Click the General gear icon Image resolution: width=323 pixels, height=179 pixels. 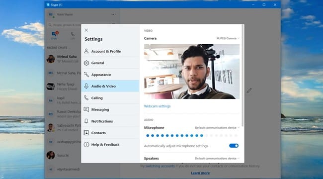[x=86, y=63]
